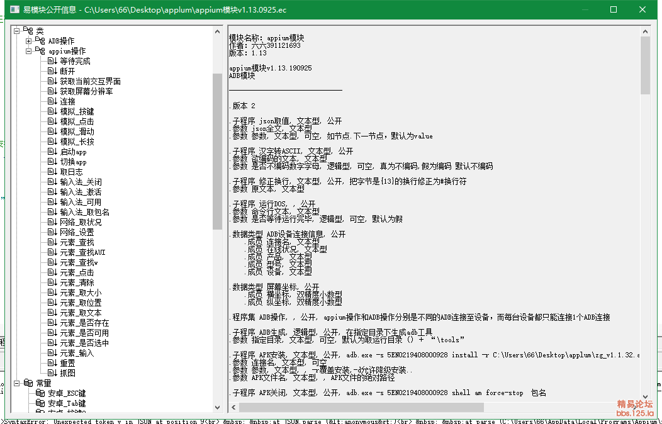Click the method icon beside 断开

pyautogui.click(x=52, y=71)
